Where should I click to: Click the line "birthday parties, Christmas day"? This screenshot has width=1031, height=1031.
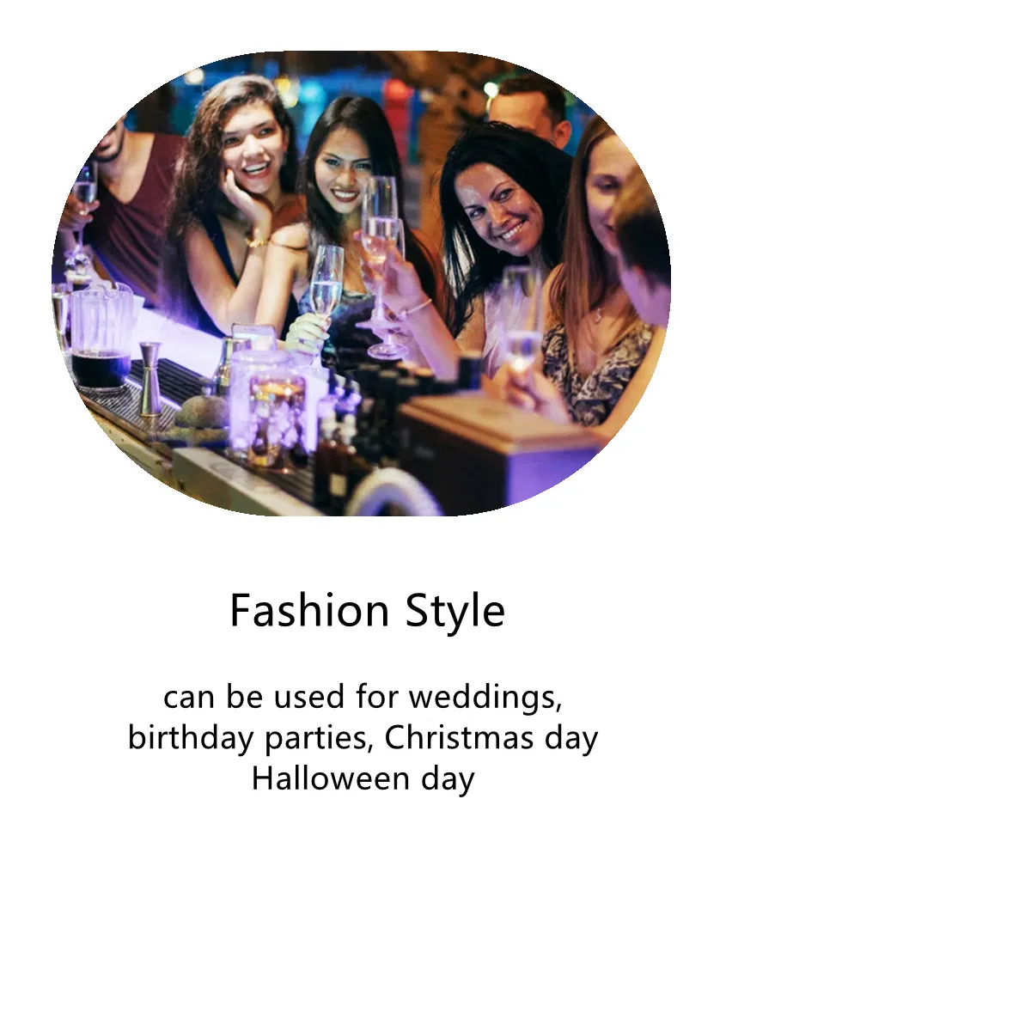coord(363,737)
